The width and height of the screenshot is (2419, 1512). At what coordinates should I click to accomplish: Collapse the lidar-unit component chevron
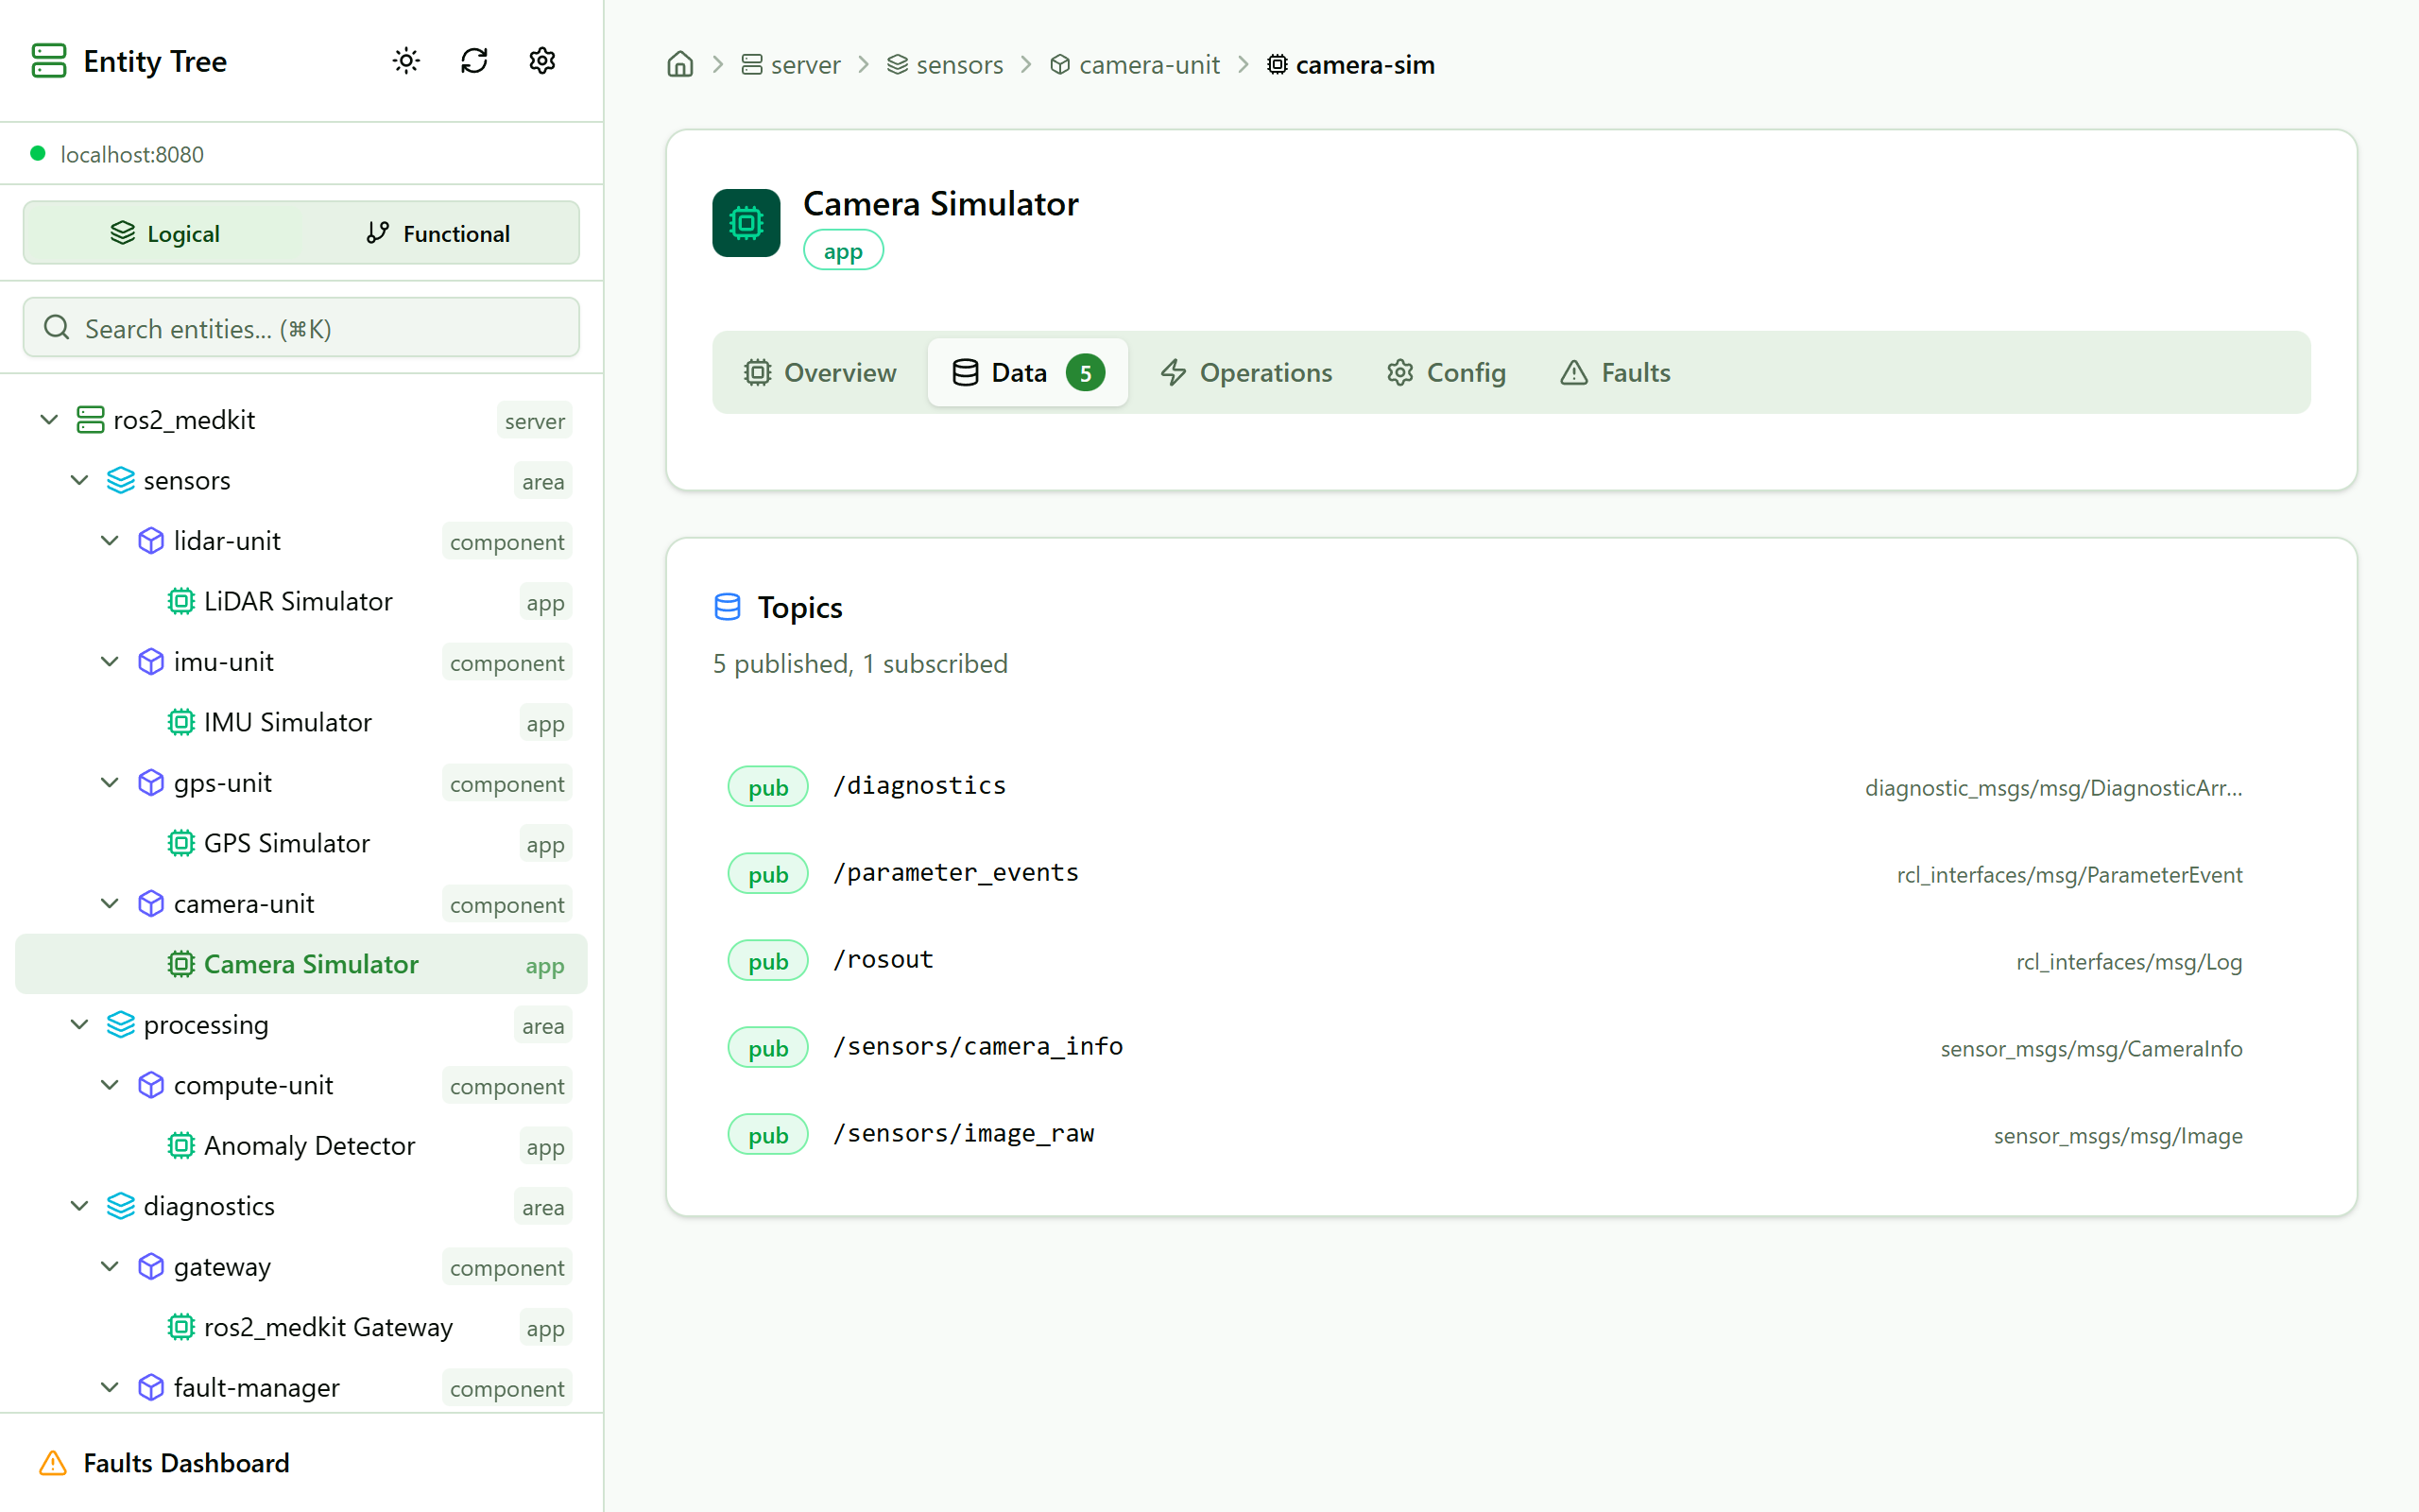point(110,541)
